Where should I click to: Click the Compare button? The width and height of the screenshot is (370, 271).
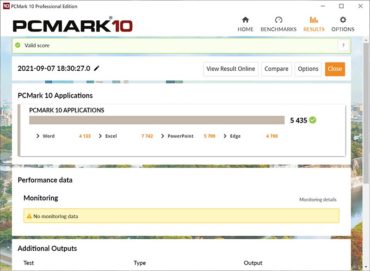[x=276, y=69]
